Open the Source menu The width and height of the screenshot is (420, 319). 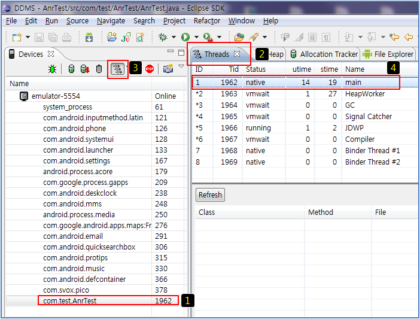click(77, 20)
